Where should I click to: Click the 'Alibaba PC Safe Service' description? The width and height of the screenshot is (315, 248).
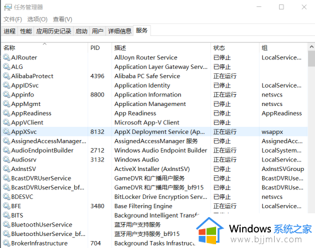147,76
